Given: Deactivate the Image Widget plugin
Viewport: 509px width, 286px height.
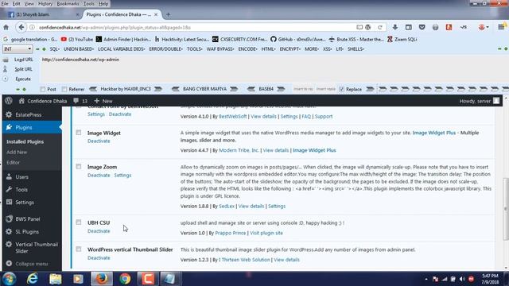Looking at the screenshot, I should pos(99,141).
